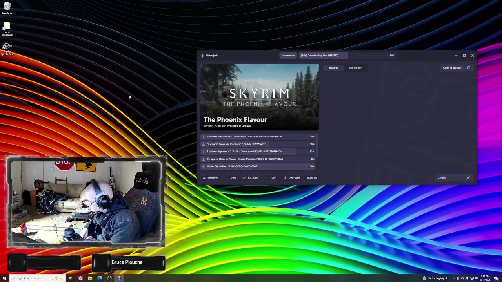Image resolution: width=502 pixels, height=282 pixels.
Task: Open the mod downloads folder icon
Action: pyautogui.click(x=7, y=29)
